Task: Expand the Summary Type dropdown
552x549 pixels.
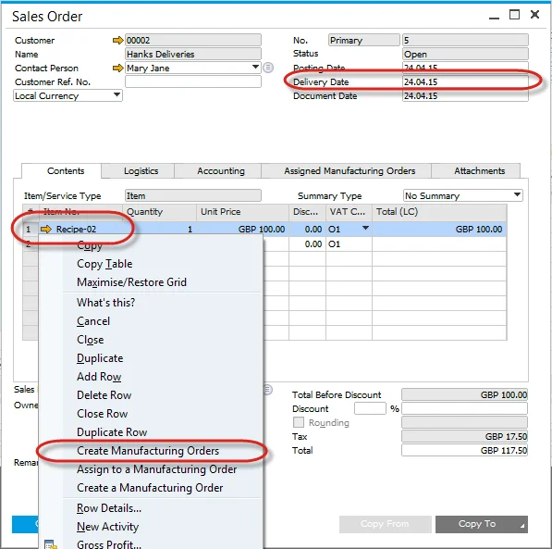Action: point(517,194)
